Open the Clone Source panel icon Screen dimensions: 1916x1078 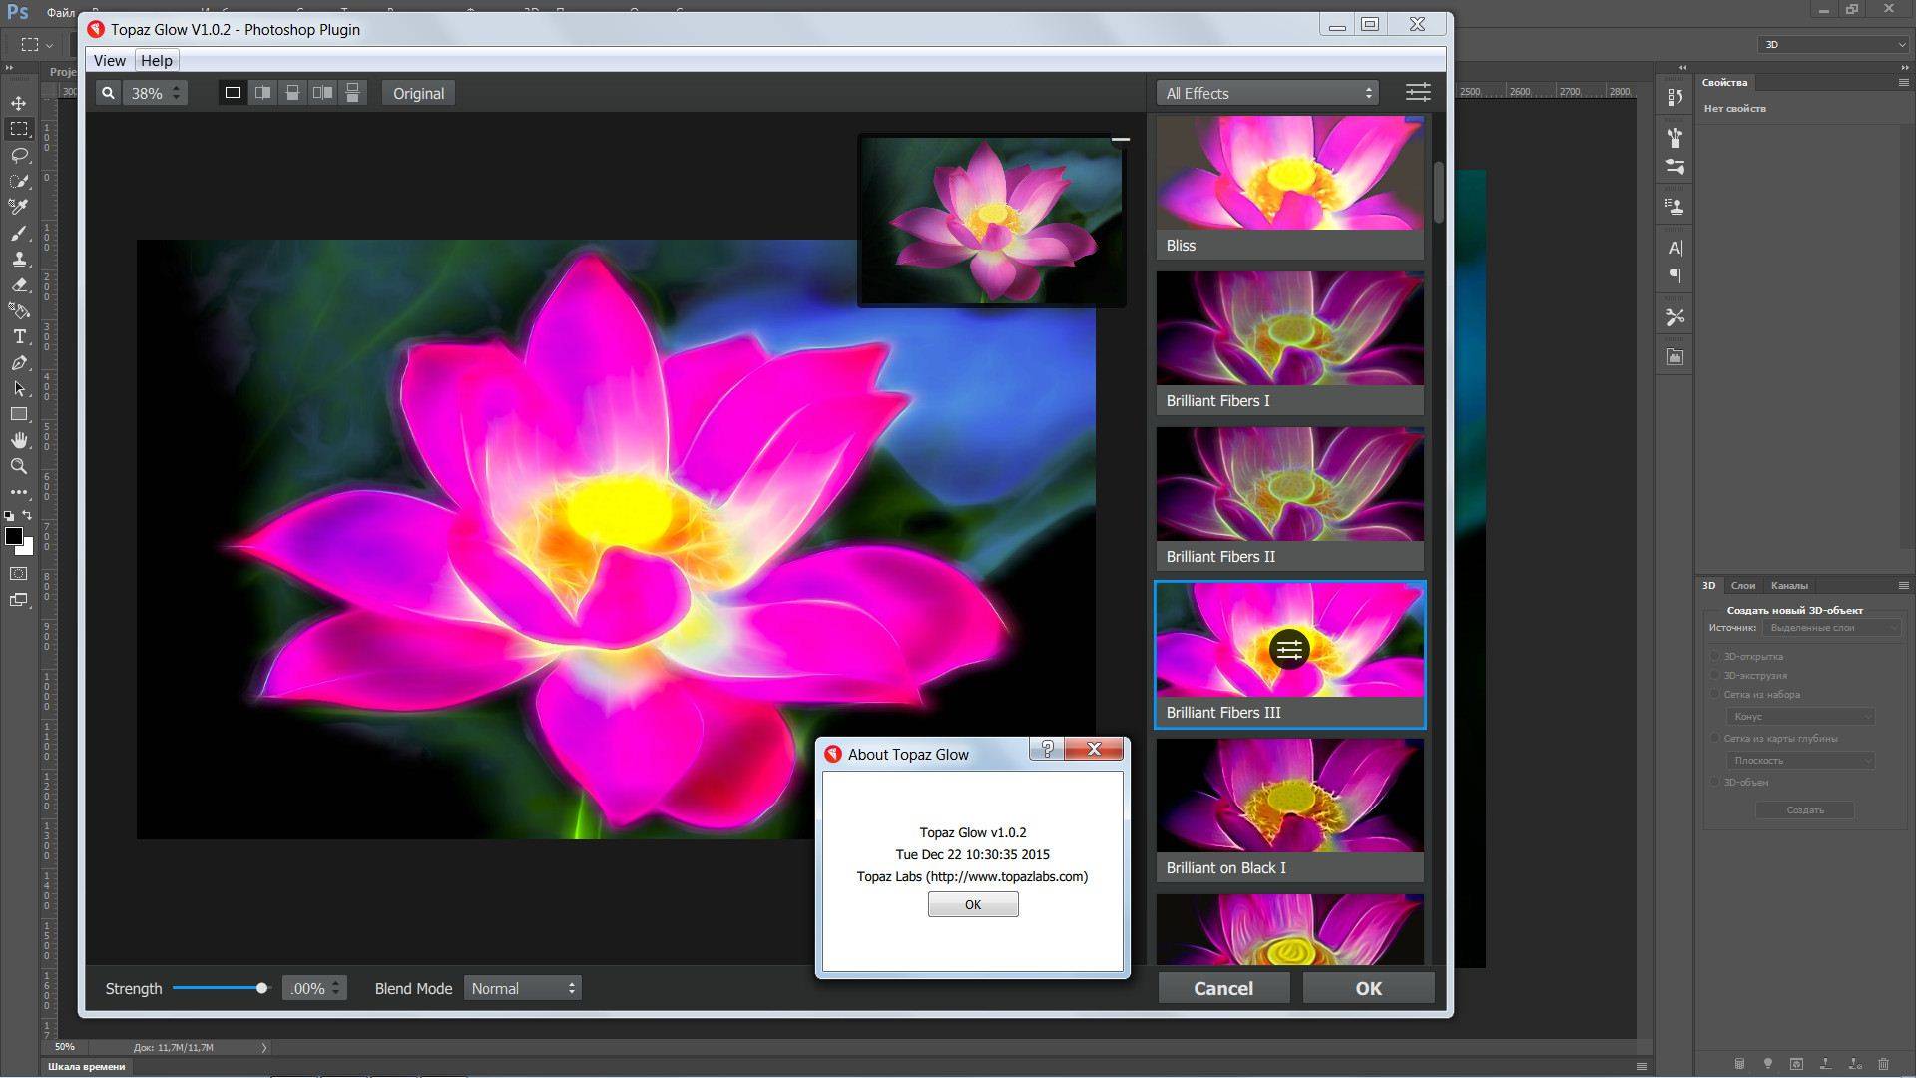(x=1676, y=207)
